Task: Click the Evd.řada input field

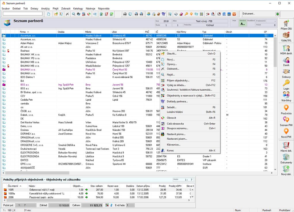Action: point(130,205)
